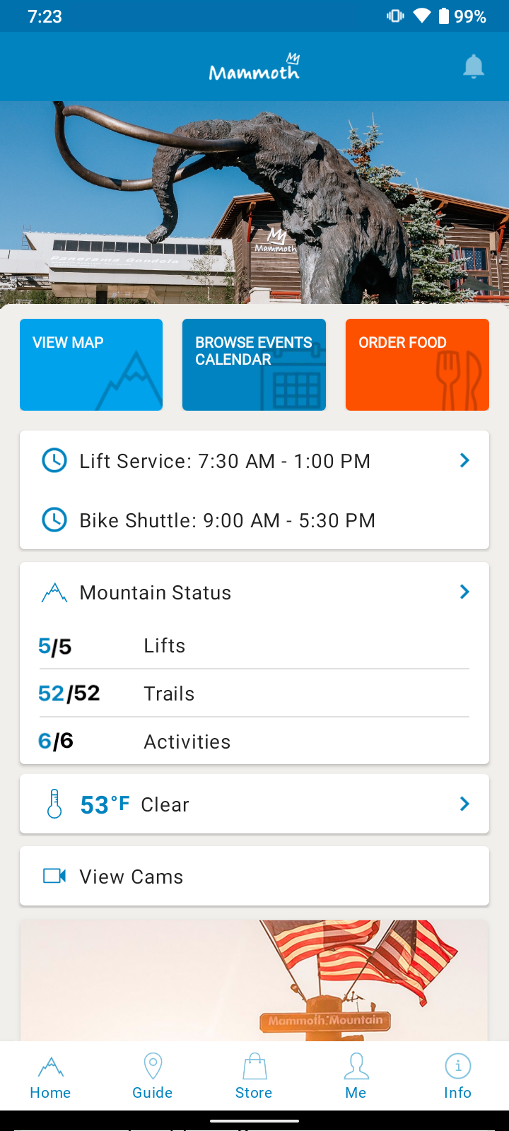Viewport: 509px width, 1131px height.
Task: Open the American flags promo image
Action: coord(255,980)
